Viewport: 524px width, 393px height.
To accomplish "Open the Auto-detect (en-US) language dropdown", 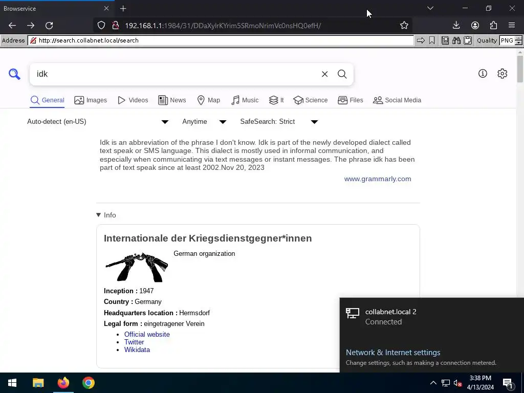I will point(98,122).
